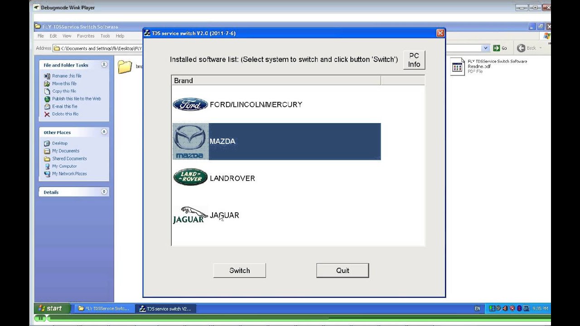Open the View menu in Explorer window
Viewport: 580px width, 326px height.
click(67, 36)
